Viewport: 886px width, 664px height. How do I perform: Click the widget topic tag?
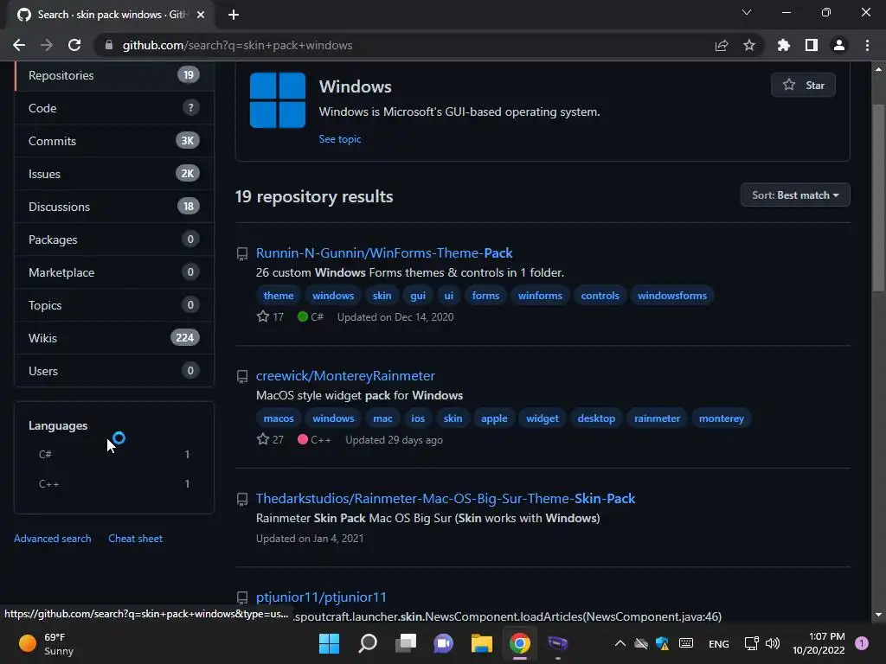(x=543, y=418)
